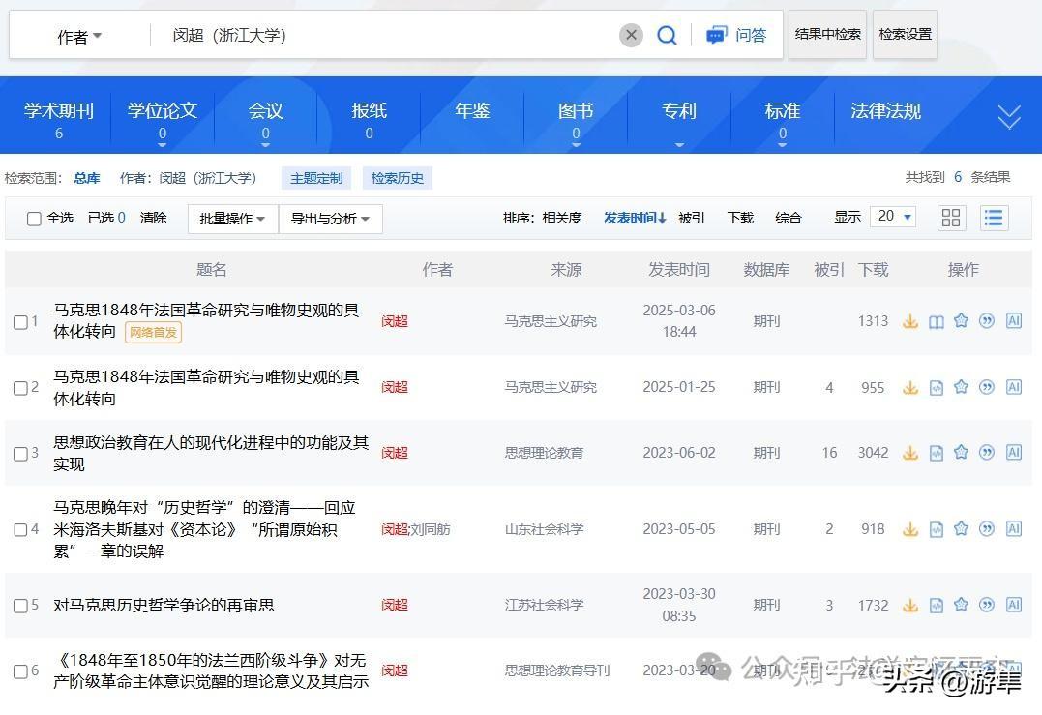Download the first result article

coord(910,321)
